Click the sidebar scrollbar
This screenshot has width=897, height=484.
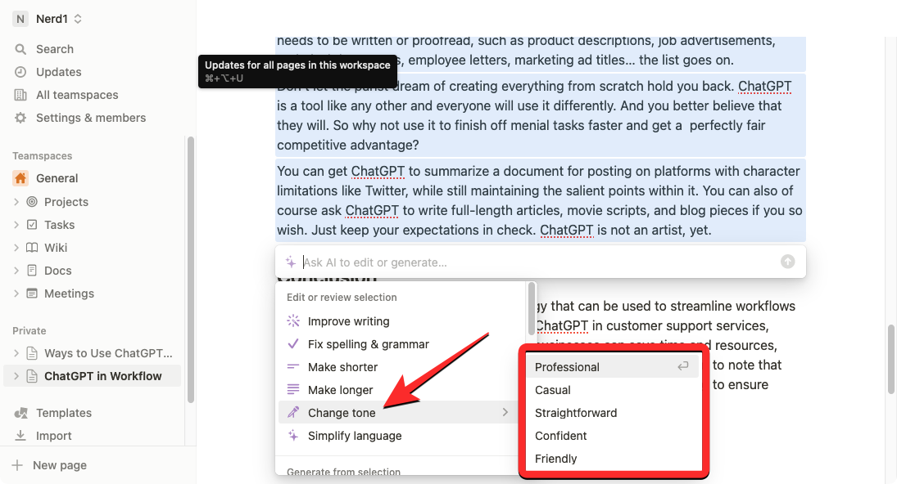[x=191, y=270]
